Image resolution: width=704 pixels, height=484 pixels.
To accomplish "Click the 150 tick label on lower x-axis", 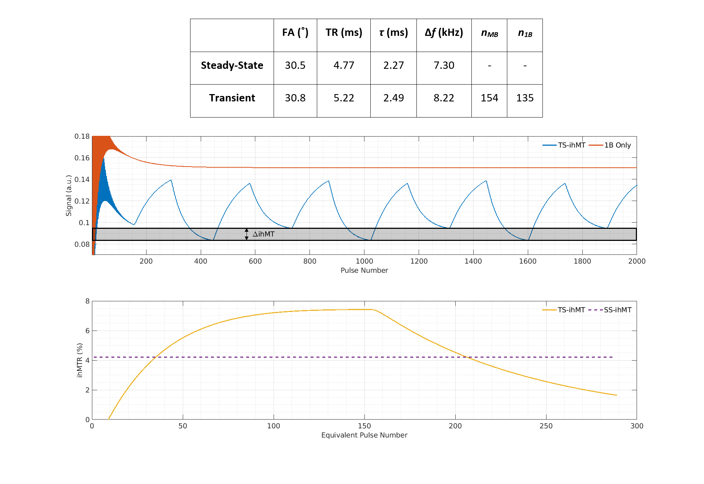I will 364,426.
